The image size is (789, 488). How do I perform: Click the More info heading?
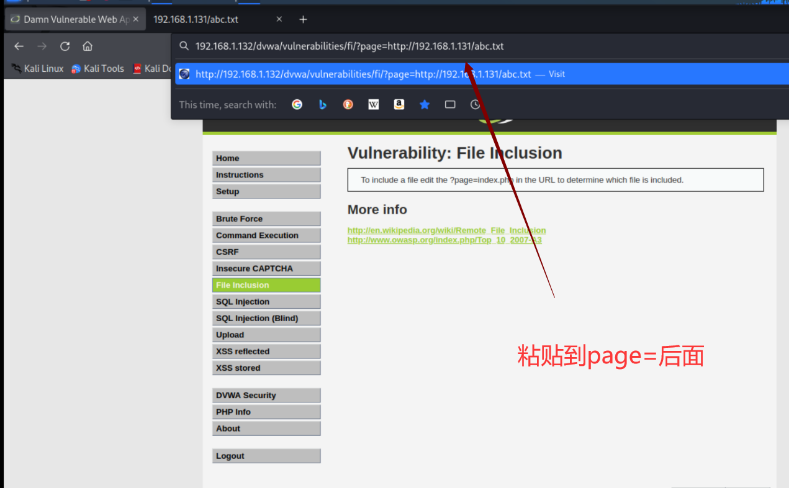pos(377,210)
